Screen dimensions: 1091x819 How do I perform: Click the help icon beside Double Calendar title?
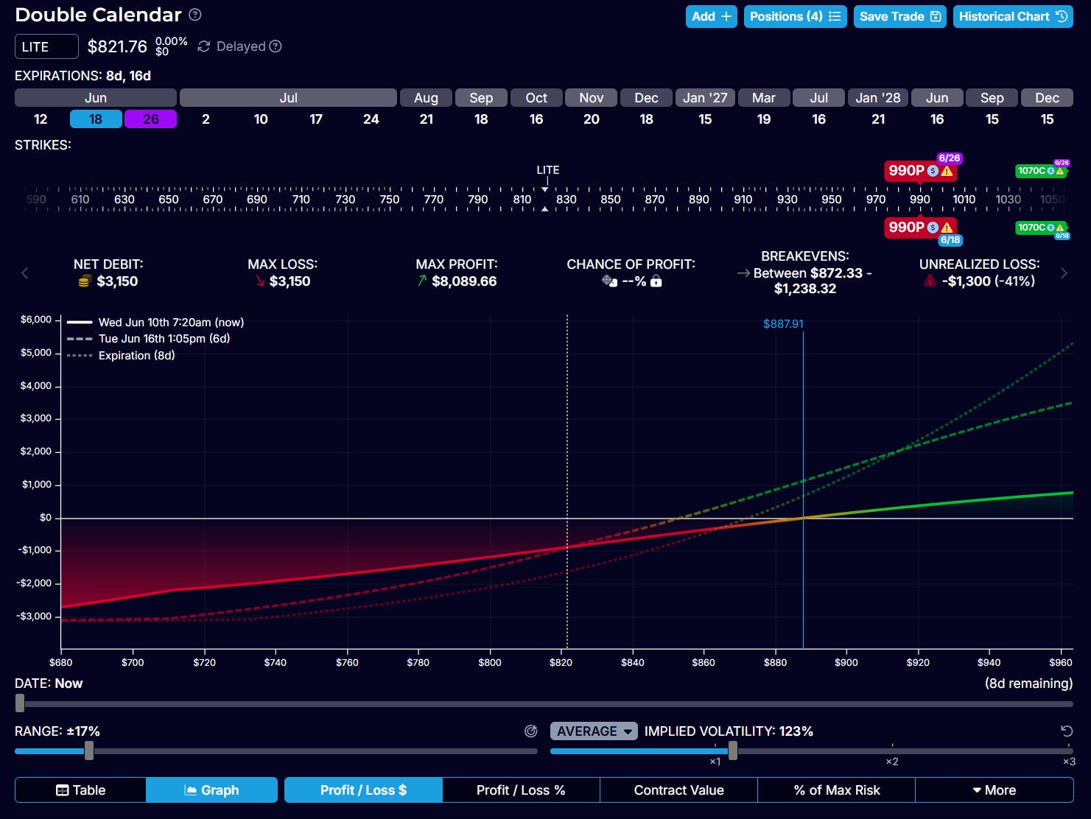click(x=195, y=15)
